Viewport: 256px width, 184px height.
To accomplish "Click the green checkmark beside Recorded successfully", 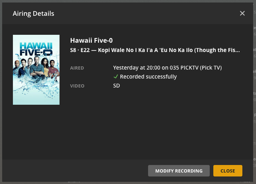I will click(x=115, y=76).
